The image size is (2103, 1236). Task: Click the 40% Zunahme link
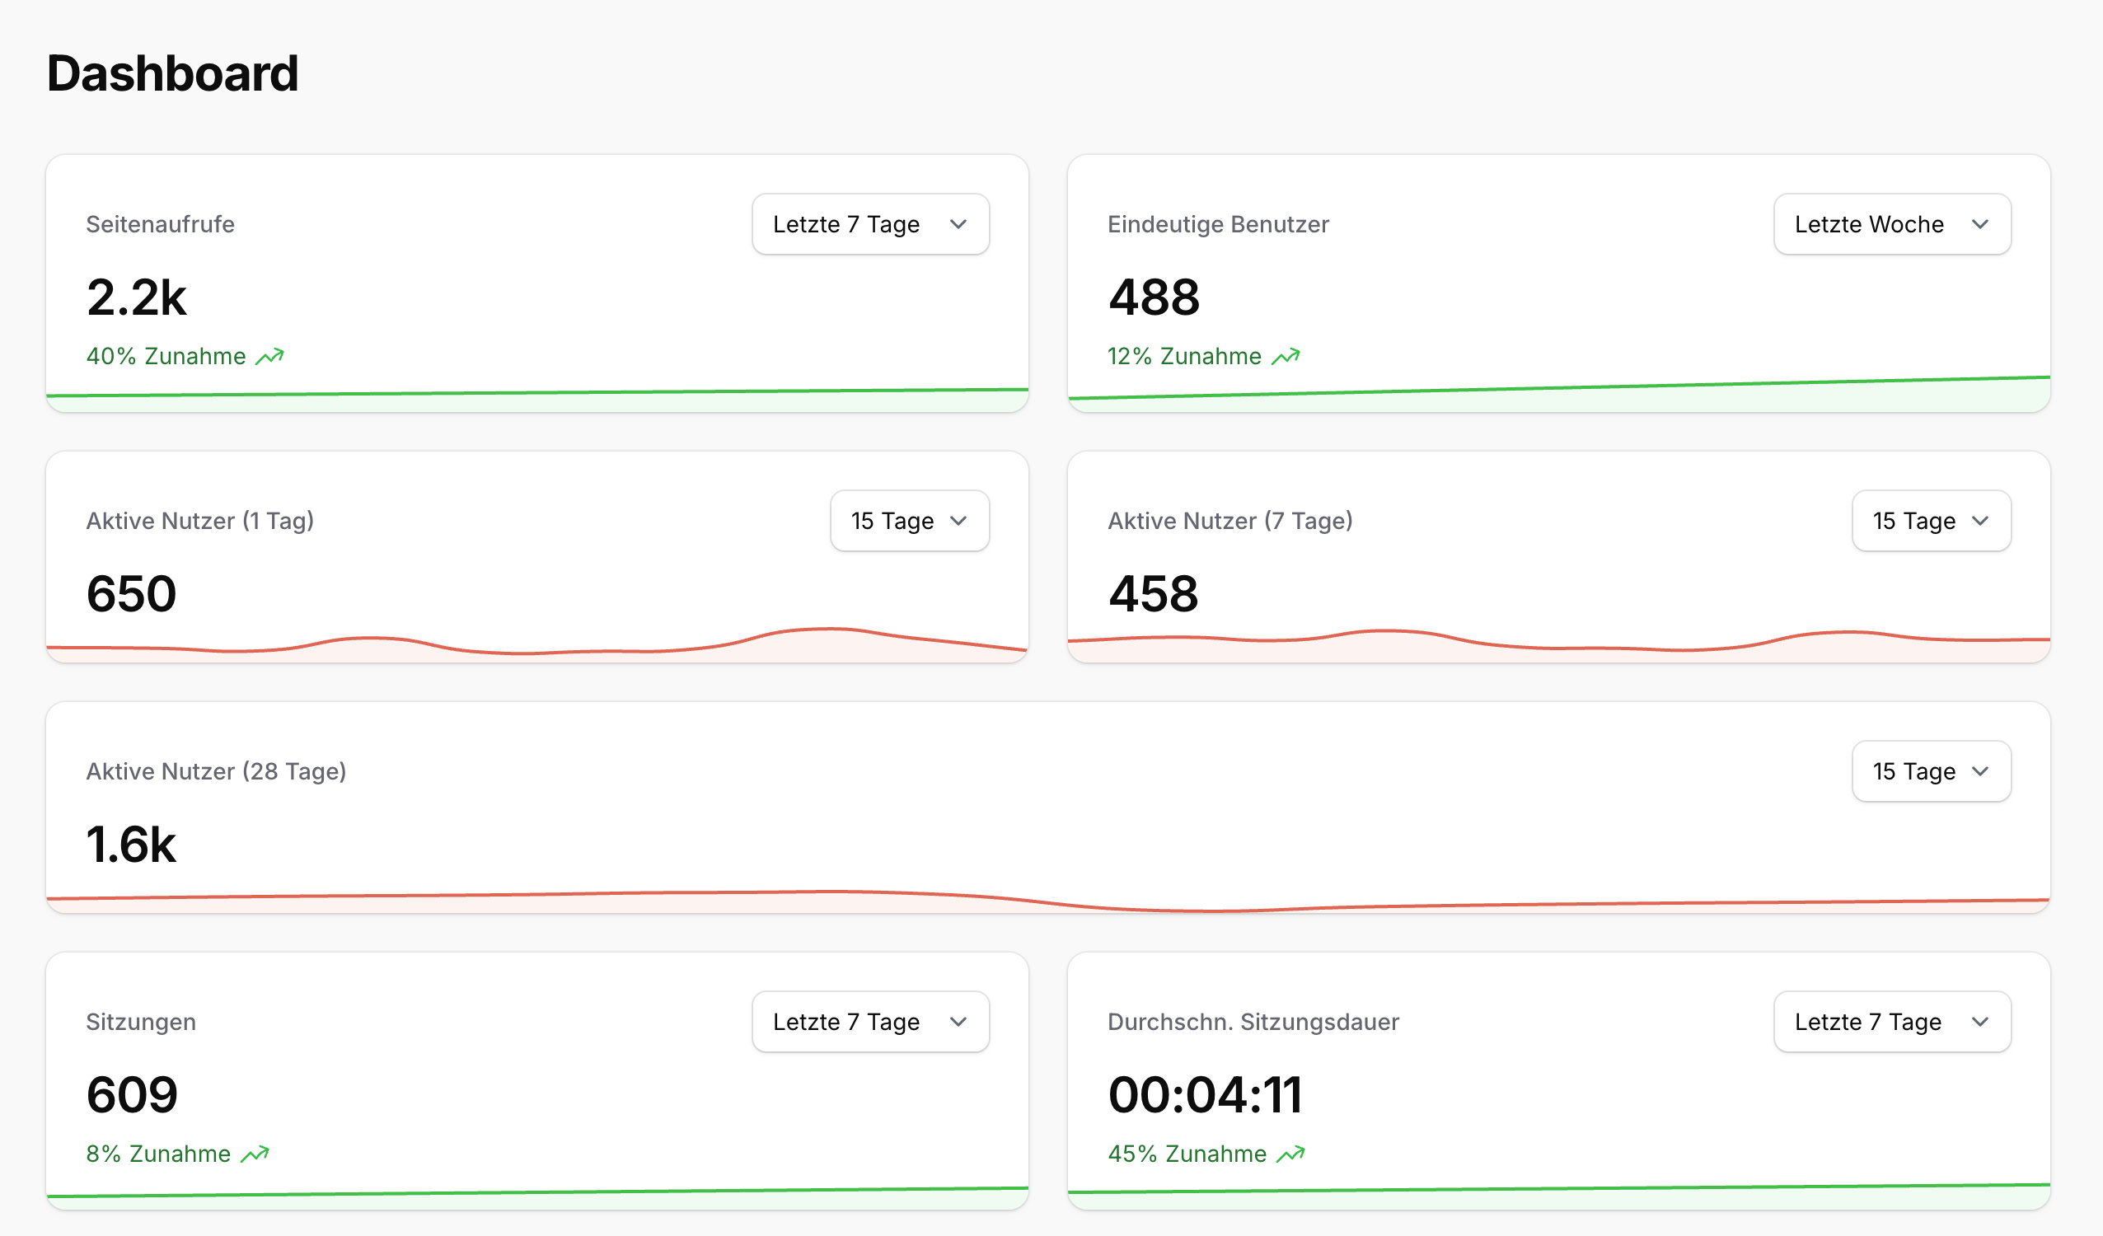166,355
